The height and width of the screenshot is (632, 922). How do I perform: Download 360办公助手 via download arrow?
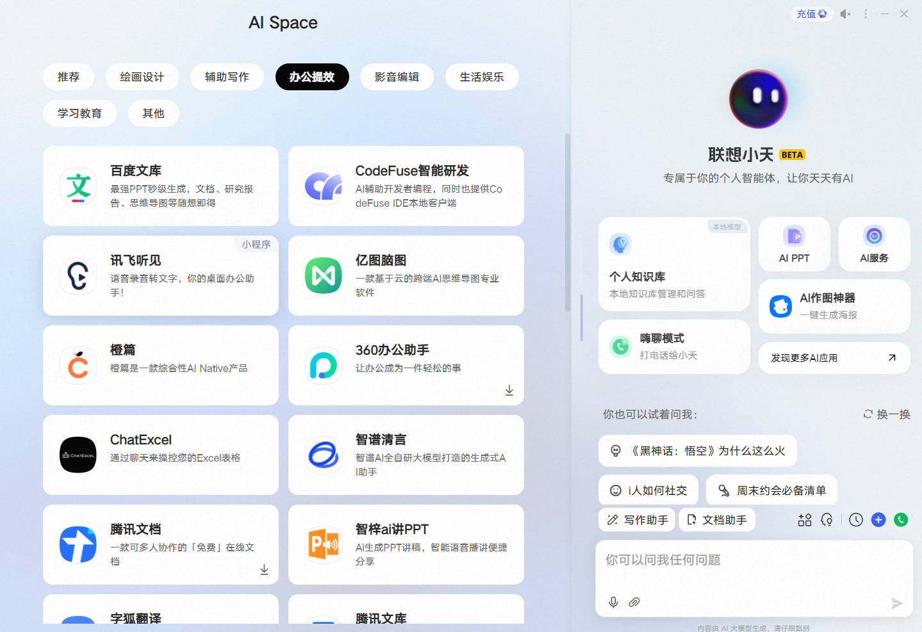(509, 391)
